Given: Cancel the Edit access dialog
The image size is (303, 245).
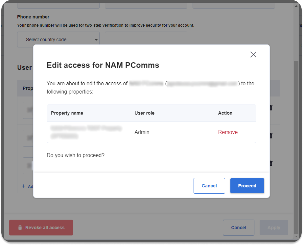Looking at the screenshot, I should click(209, 186).
